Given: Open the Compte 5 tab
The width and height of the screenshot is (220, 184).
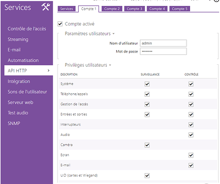Looking at the screenshot, I should point(180,9).
